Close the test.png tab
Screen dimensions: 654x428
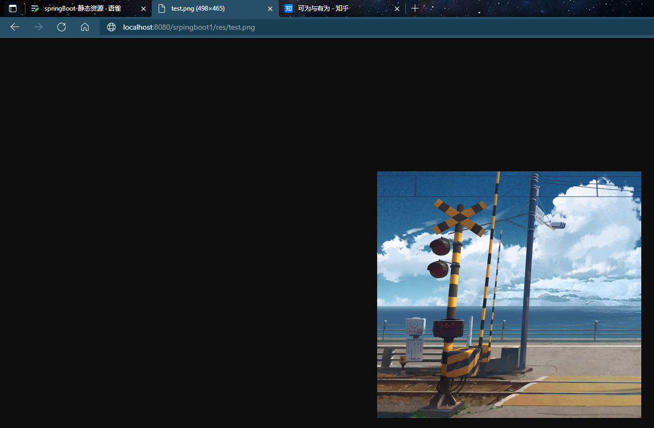270,8
